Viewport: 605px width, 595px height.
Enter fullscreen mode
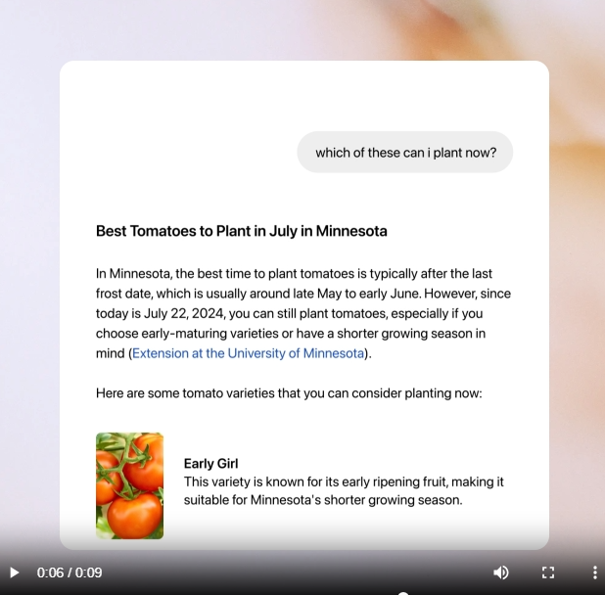(548, 572)
